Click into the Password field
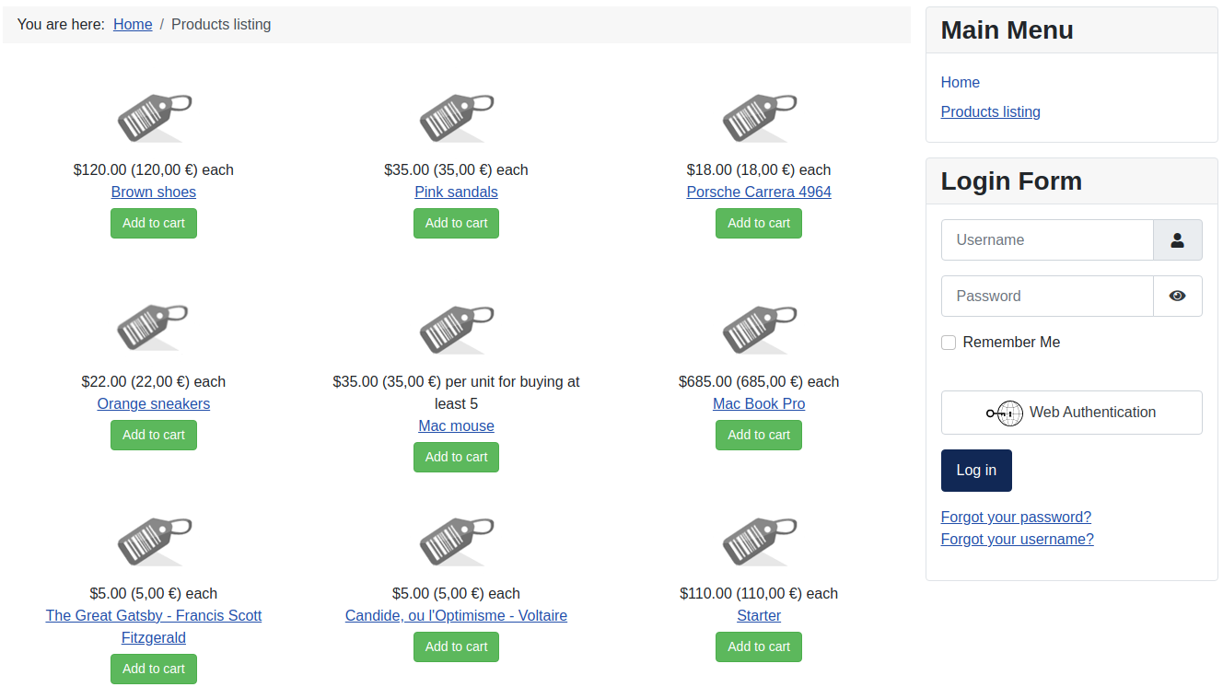 coord(1047,297)
